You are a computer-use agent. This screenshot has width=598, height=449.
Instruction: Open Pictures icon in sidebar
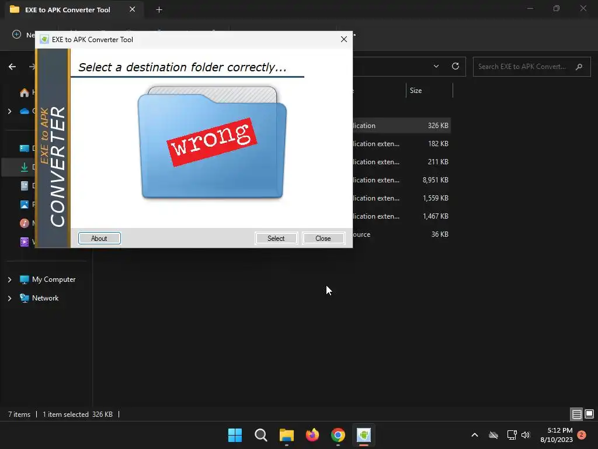[x=25, y=205]
